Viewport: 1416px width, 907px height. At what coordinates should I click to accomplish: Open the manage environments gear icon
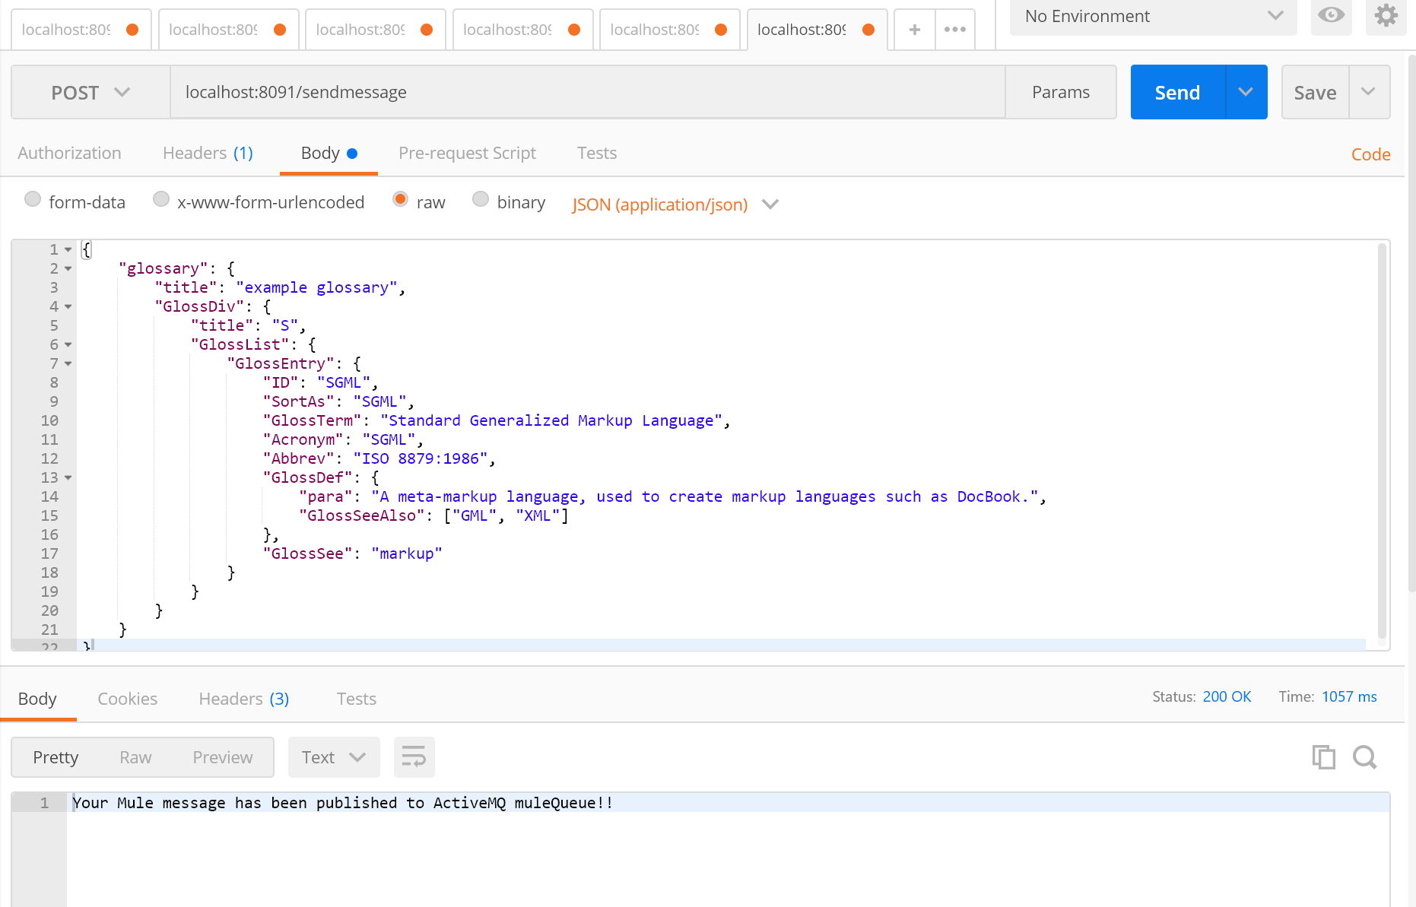1386,16
